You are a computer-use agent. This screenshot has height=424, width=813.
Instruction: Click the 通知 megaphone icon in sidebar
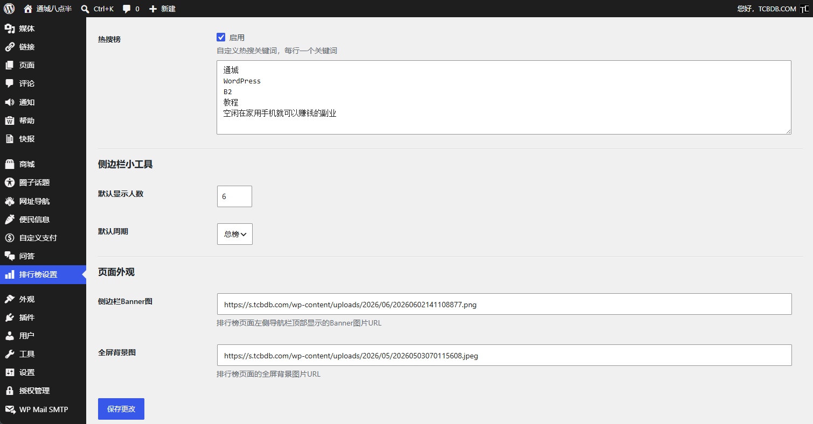pyautogui.click(x=10, y=102)
